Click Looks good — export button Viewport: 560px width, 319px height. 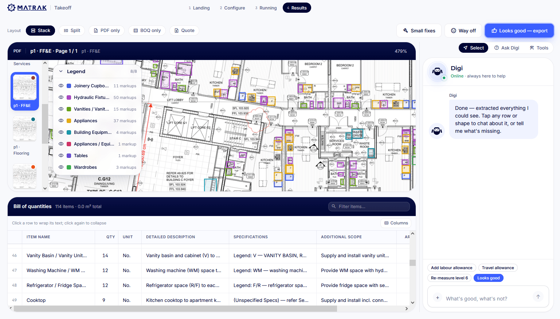(x=519, y=31)
